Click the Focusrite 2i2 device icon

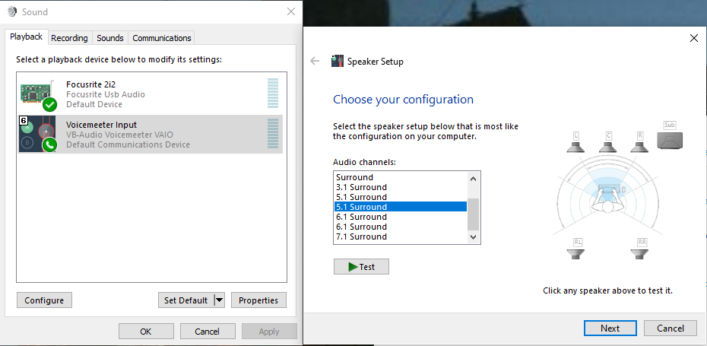[39, 95]
